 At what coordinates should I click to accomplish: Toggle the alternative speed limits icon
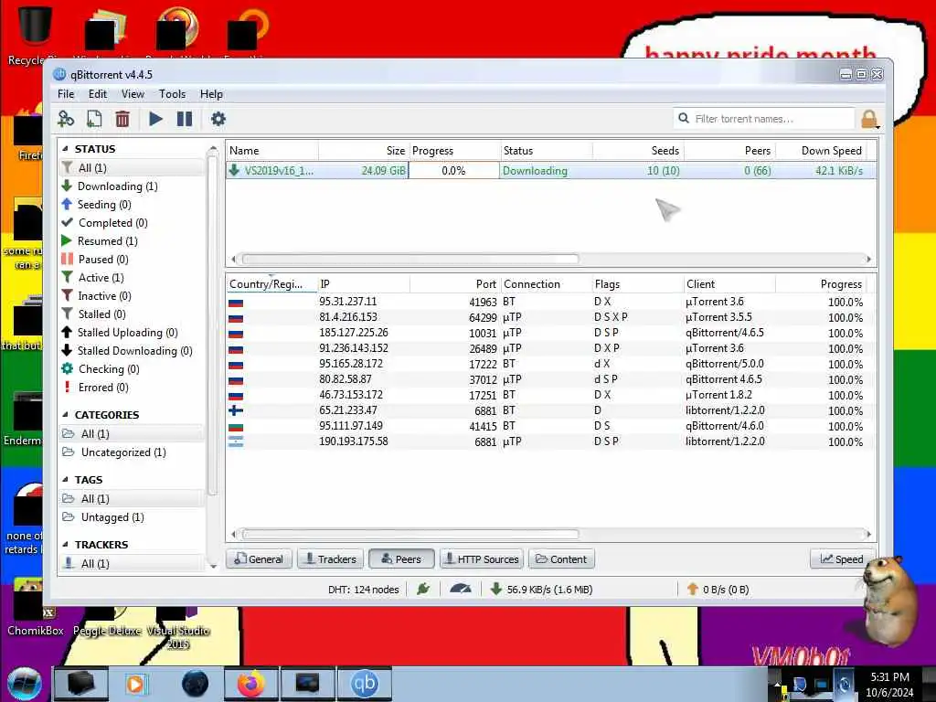[461, 590]
